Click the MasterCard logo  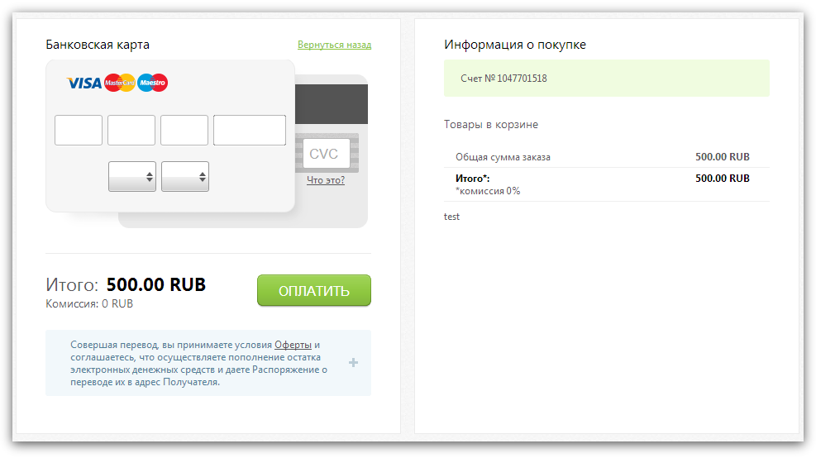[x=120, y=83]
